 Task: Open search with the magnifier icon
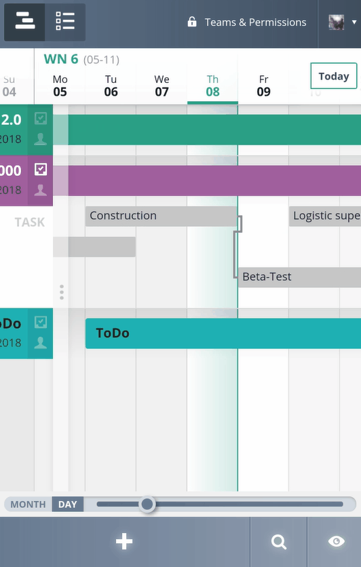pyautogui.click(x=279, y=542)
